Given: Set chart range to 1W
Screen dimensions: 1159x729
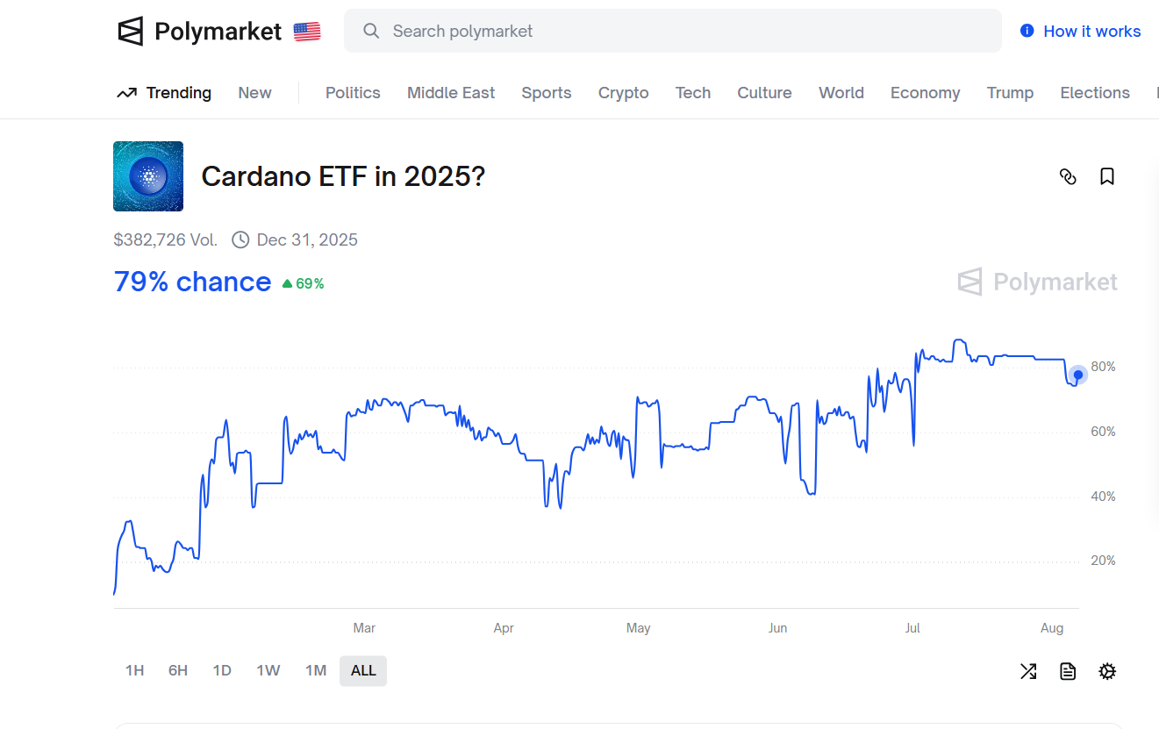Looking at the screenshot, I should 268,671.
